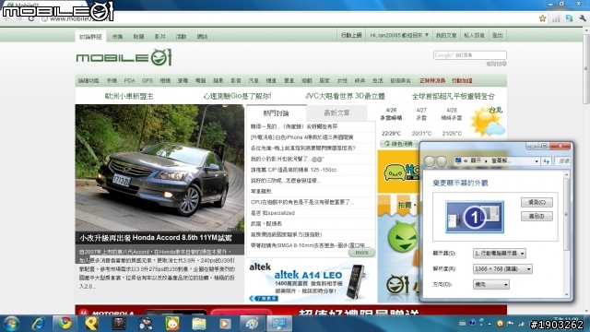This screenshot has height=332, width=590.
Task: Open the 私人訊息 link
Action: coord(474,35)
